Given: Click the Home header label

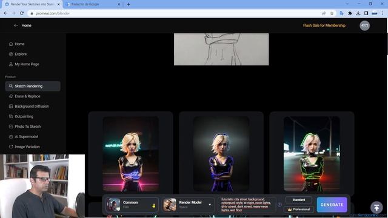Looking at the screenshot, I should coord(26,25).
